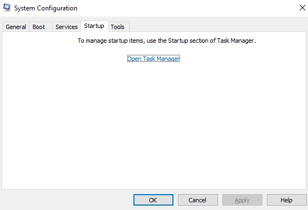Open Task Manager via the blue link
The image size is (308, 210).
pyautogui.click(x=153, y=59)
